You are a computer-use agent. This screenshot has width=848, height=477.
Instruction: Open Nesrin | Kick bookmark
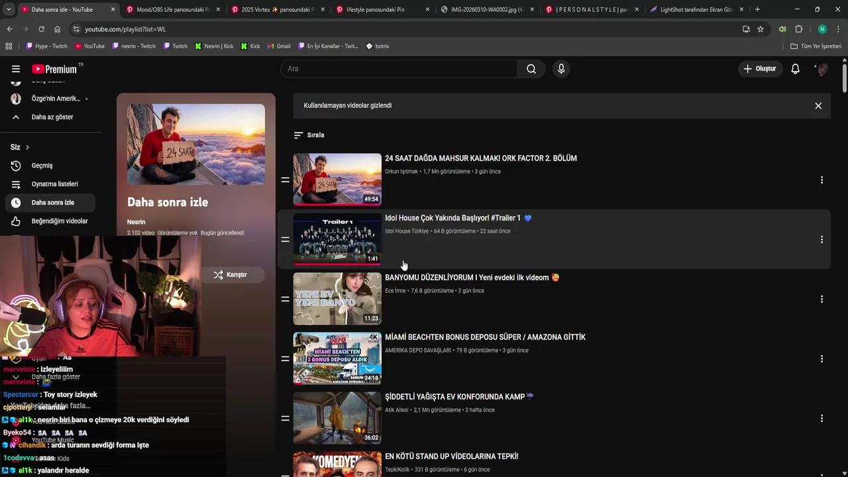pyautogui.click(x=214, y=46)
